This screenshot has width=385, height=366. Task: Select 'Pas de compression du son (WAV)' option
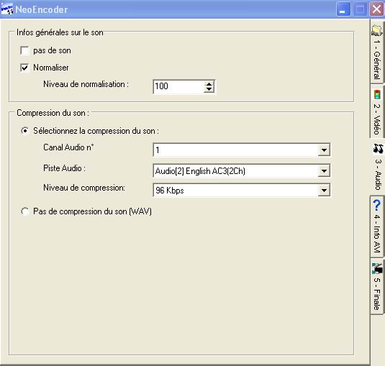pyautogui.click(x=24, y=211)
